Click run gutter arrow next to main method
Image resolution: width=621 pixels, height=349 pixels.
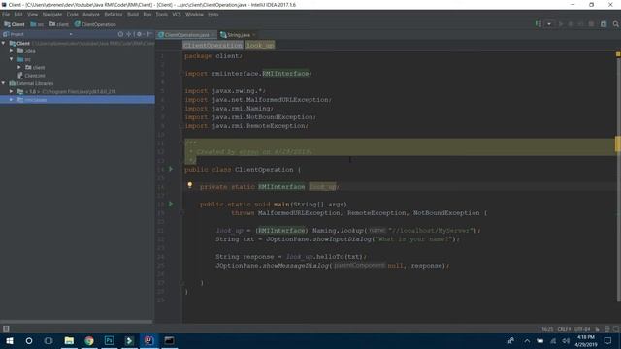point(171,204)
